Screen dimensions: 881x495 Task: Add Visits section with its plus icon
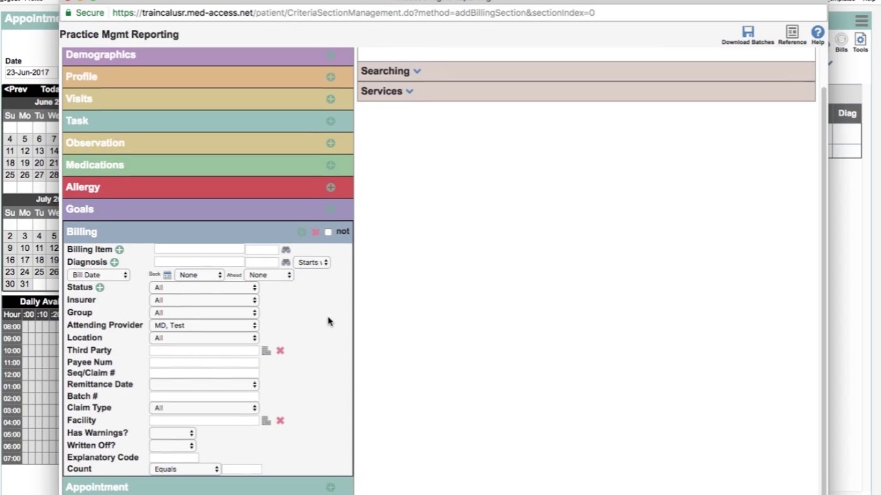point(330,99)
